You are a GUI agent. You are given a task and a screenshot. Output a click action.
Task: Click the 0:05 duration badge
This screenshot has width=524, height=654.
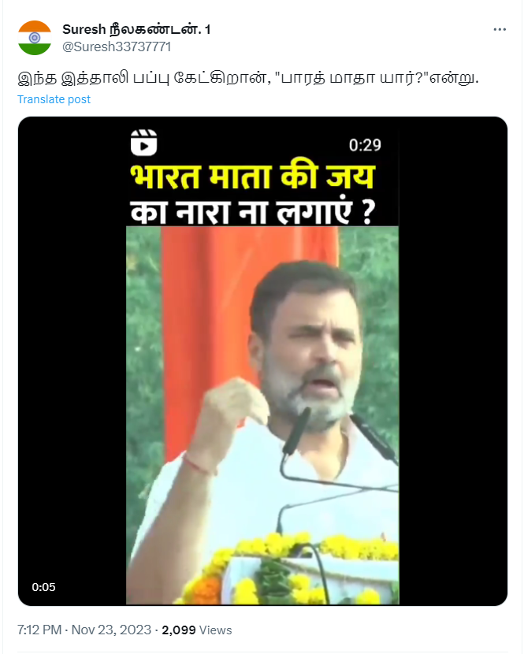44,587
